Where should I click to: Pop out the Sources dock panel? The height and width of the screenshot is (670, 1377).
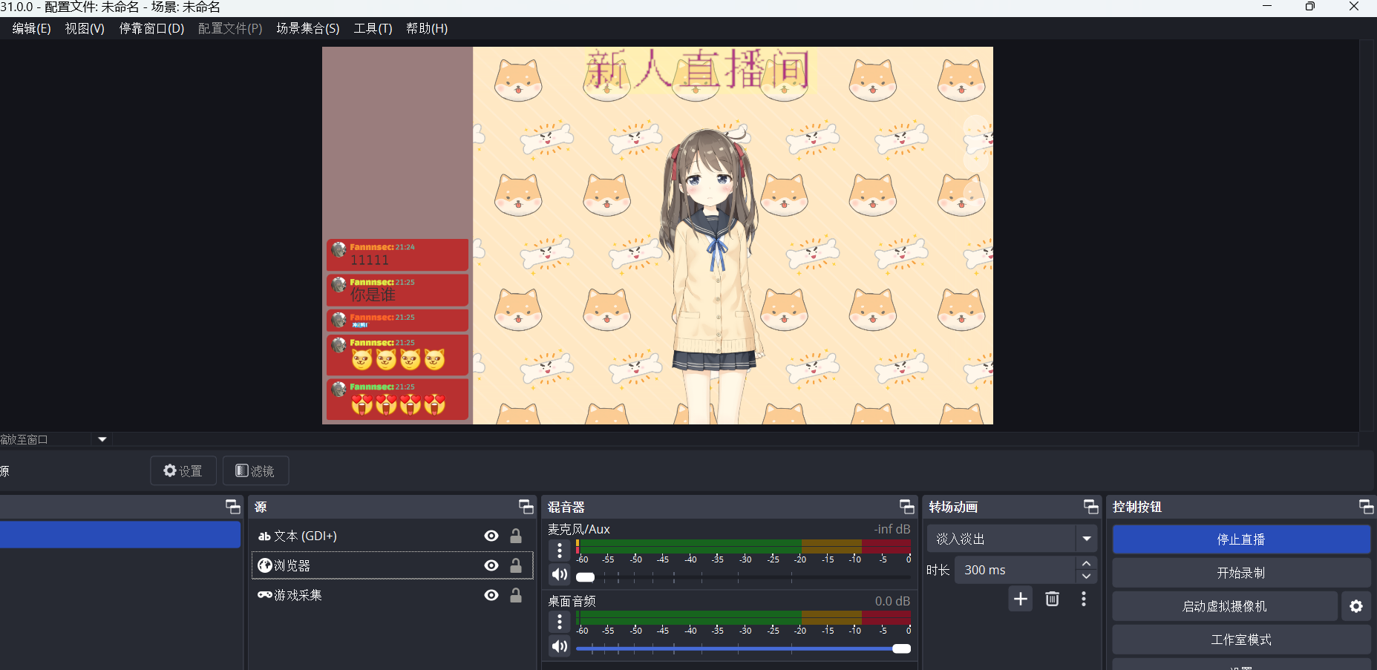click(526, 507)
